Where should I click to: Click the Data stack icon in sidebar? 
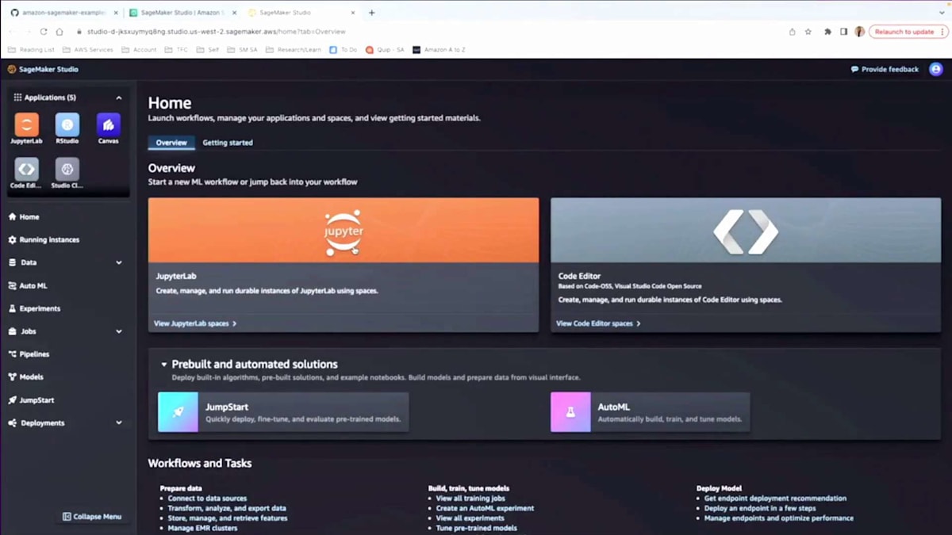12,262
